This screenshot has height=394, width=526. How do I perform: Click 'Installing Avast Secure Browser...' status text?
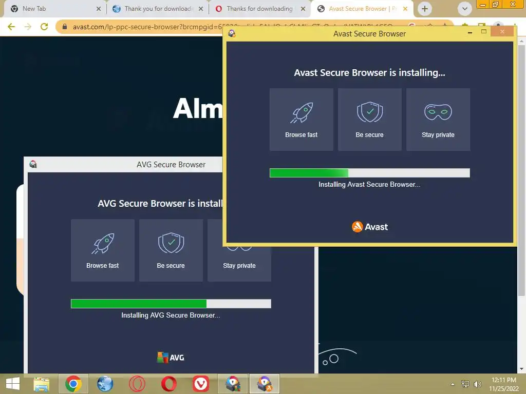pos(369,184)
